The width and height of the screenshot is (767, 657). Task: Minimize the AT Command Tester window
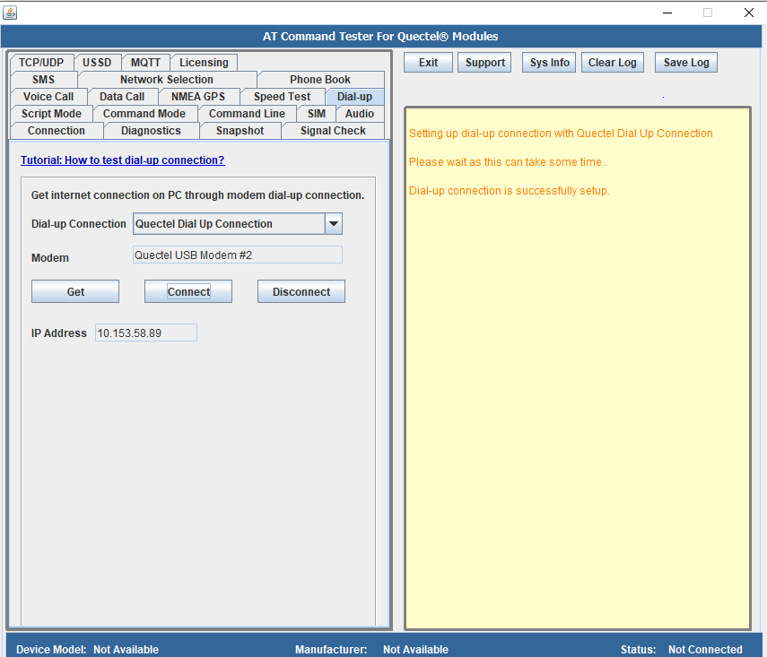(667, 13)
